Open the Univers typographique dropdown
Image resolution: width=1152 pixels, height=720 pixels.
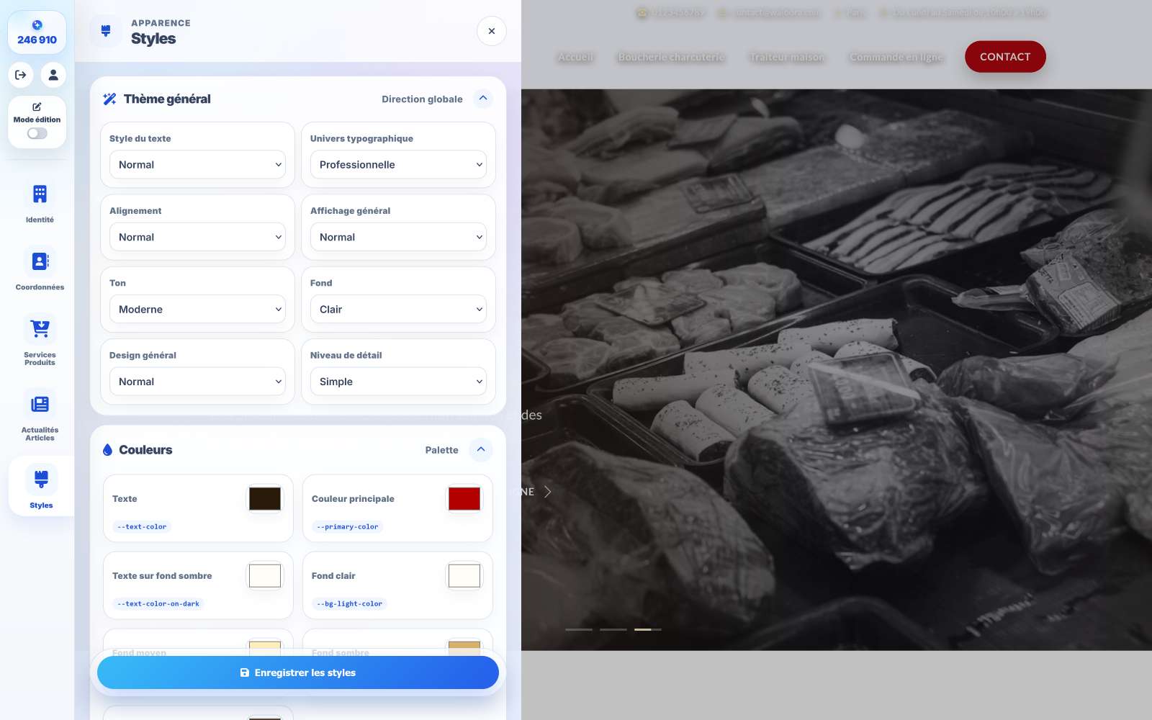(x=398, y=165)
